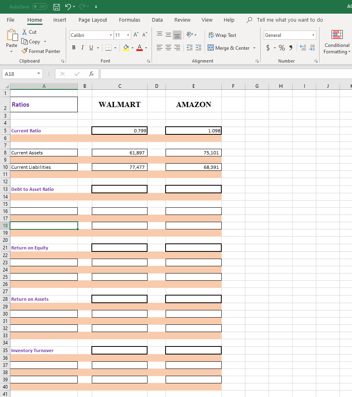
Task: Click the Redo arrow icon
Action: (x=82, y=6)
